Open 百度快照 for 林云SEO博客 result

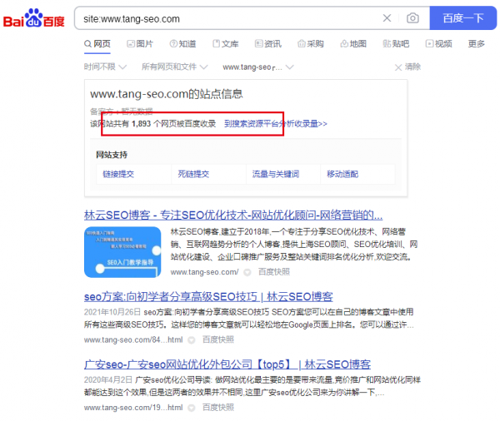(274, 272)
